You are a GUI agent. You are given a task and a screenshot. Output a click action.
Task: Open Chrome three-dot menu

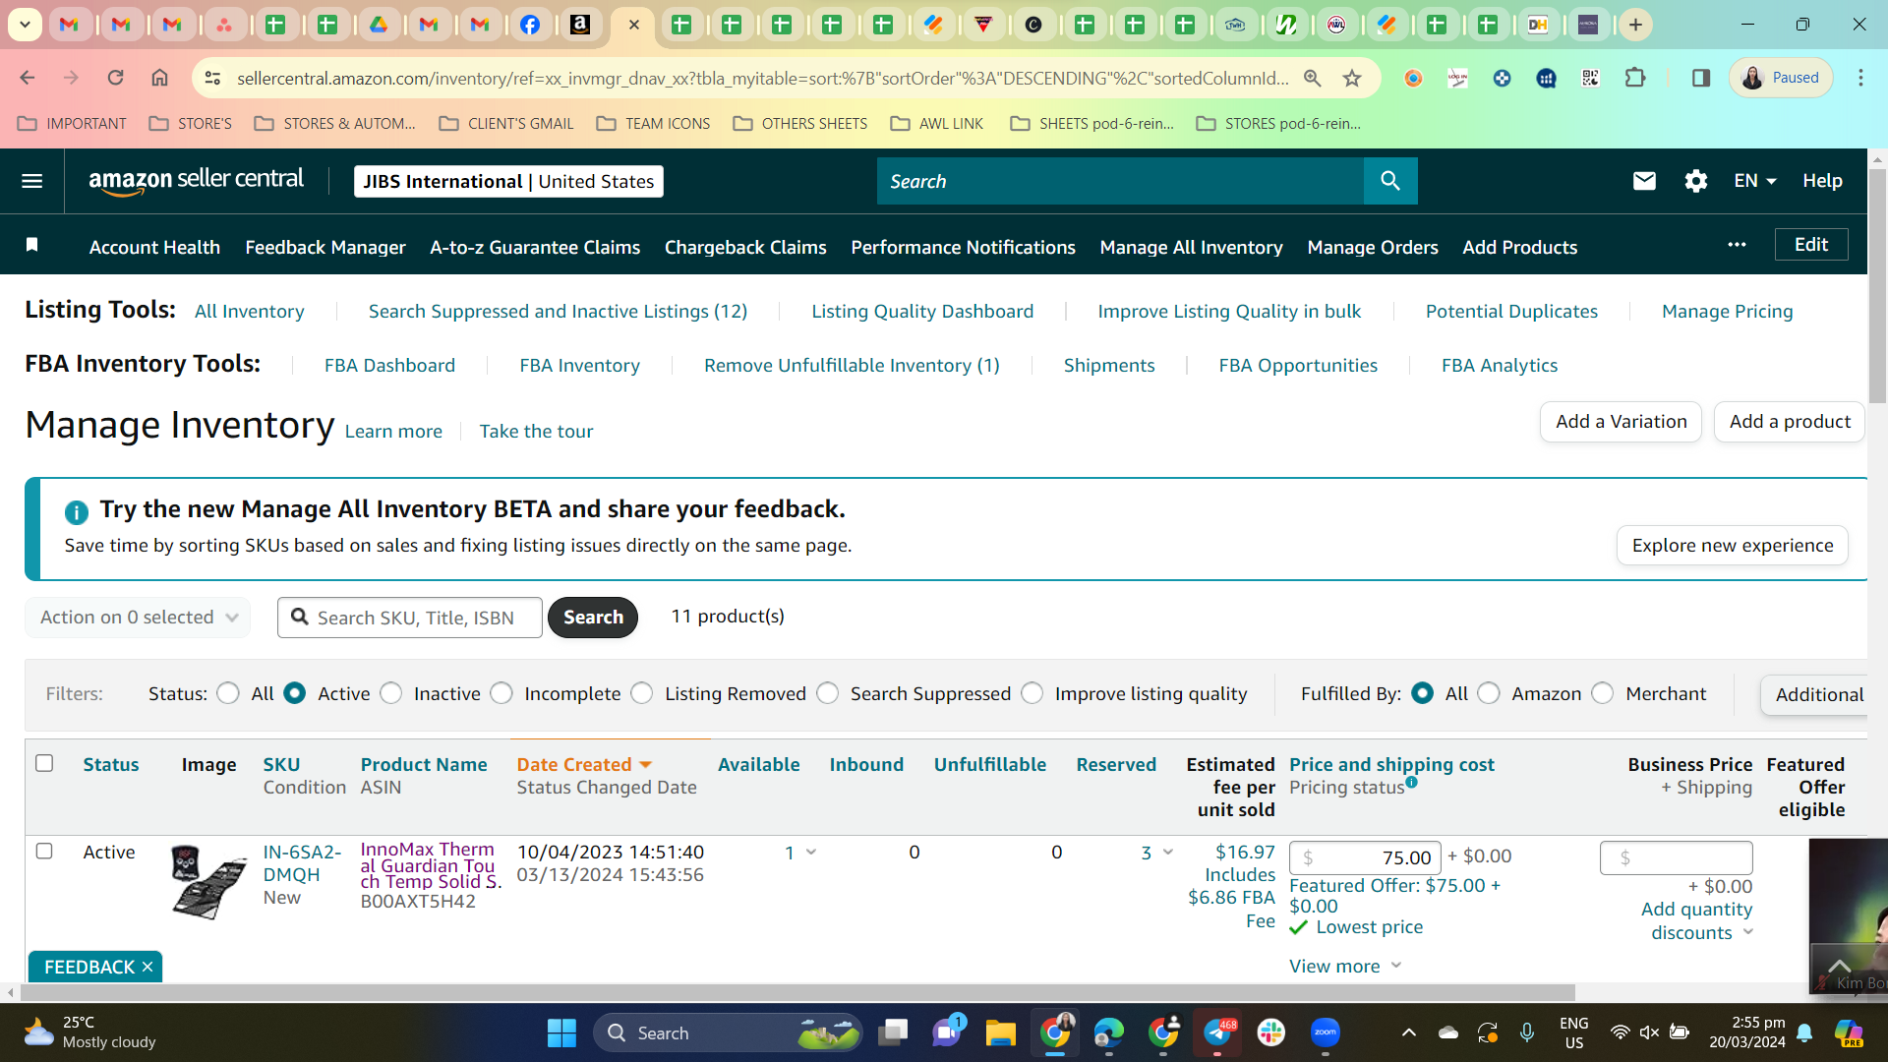coord(1860,78)
